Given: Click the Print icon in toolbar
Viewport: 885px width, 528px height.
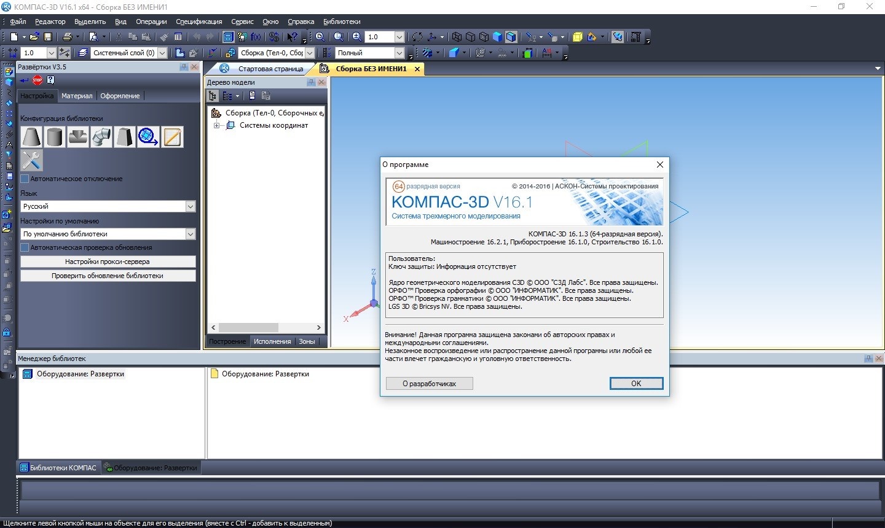Looking at the screenshot, I should [x=68, y=37].
